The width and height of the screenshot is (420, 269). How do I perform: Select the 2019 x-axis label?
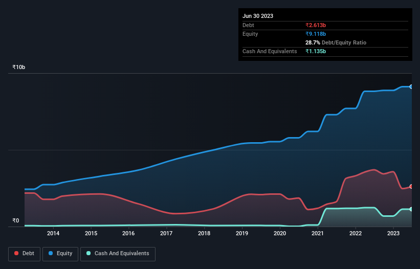tap(242, 233)
